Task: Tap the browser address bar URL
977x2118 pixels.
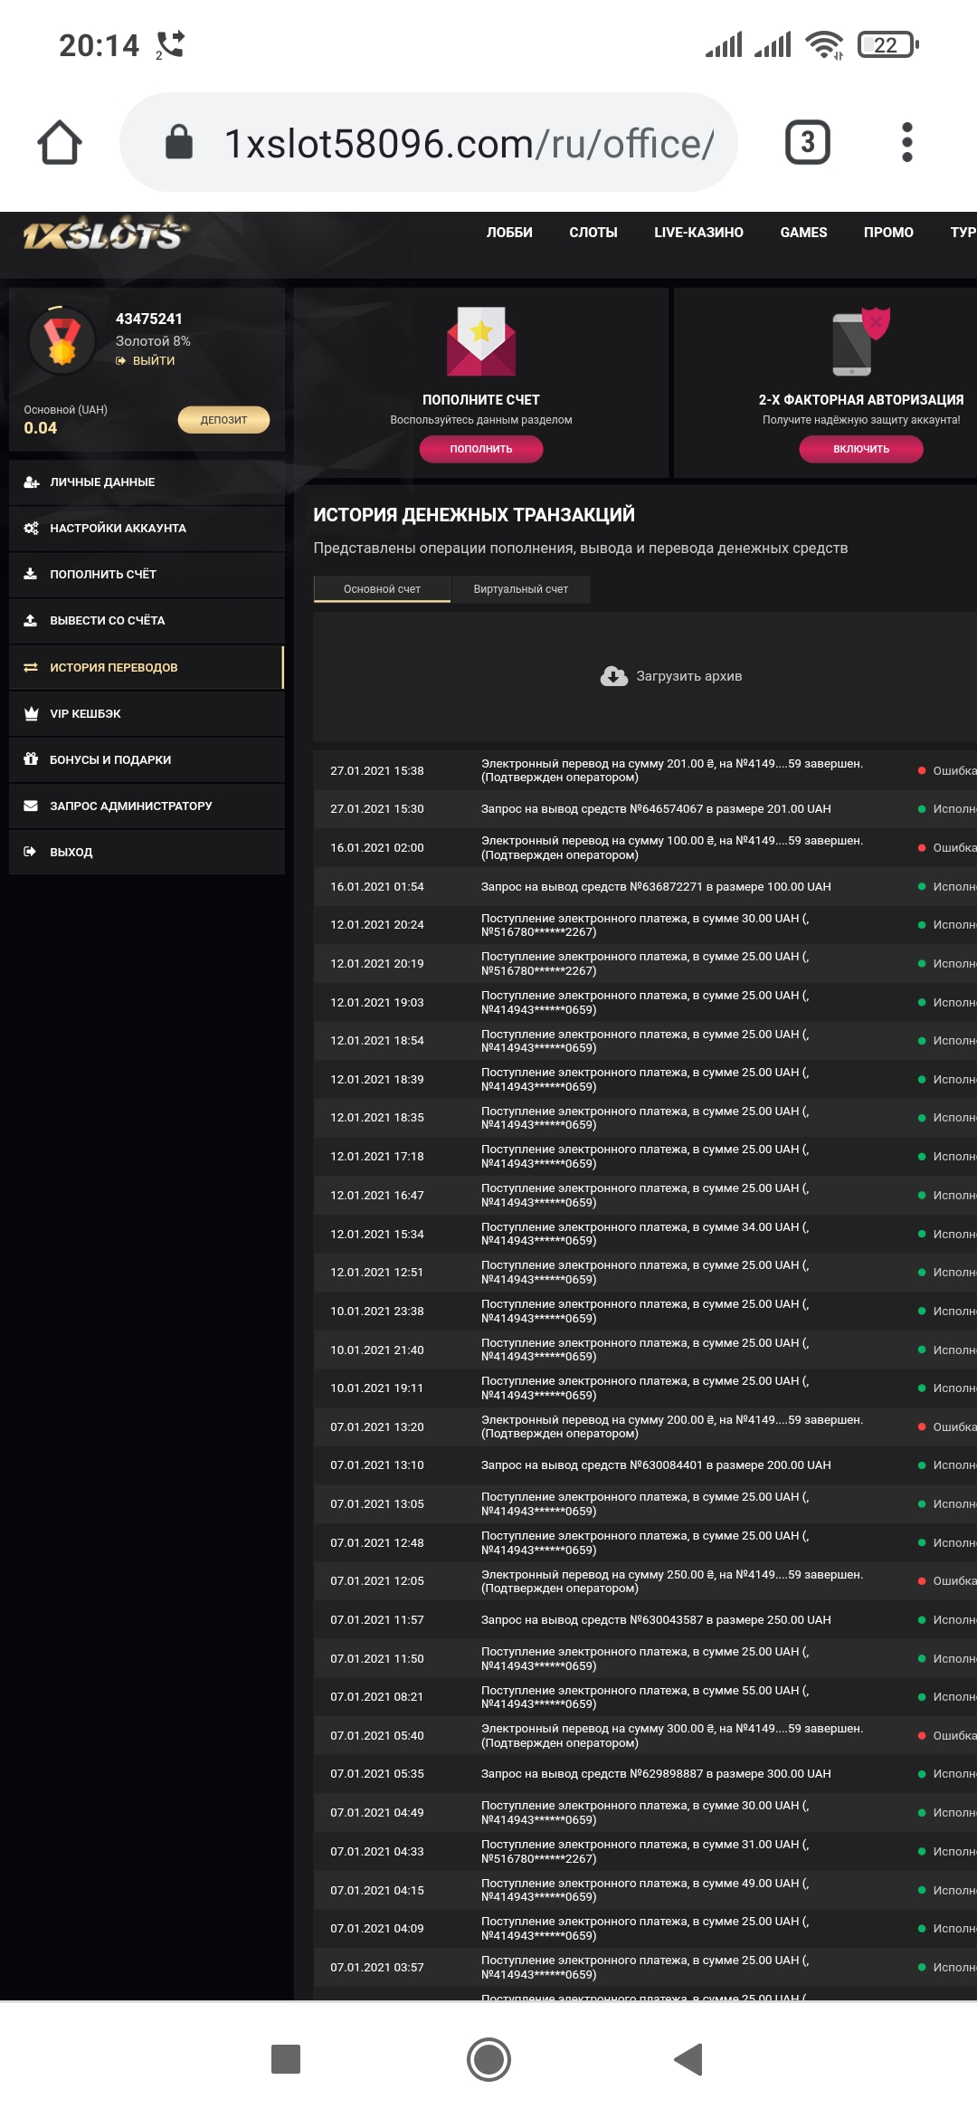Action: point(469,143)
